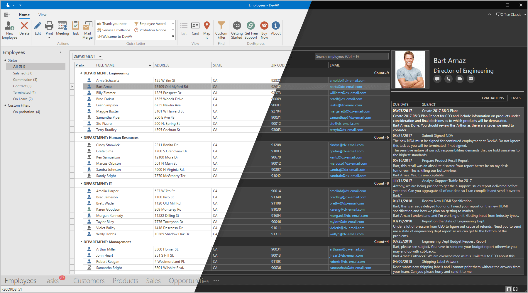This screenshot has width=528, height=293.
Task: Click Bart Arnaz profile photo
Action: [x=410, y=69]
